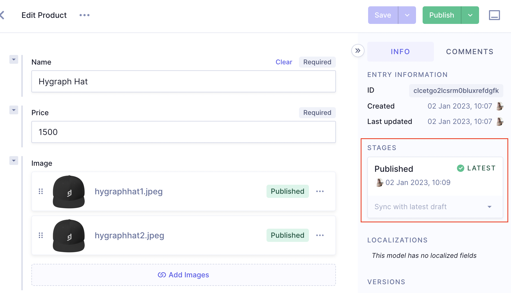Image resolution: width=511 pixels, height=293 pixels.
Task: Select the Info tab
Action: pyautogui.click(x=400, y=52)
